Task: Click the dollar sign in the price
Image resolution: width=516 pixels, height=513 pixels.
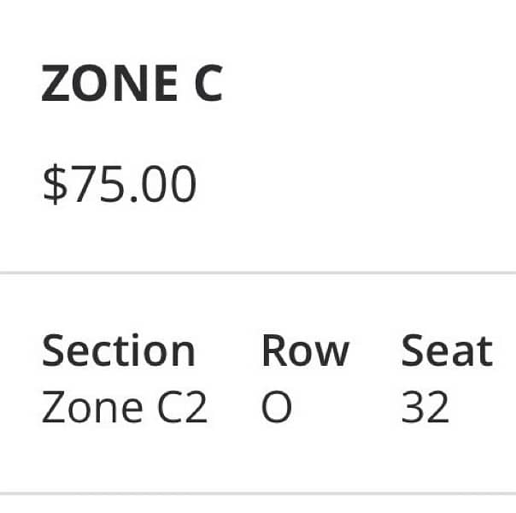Action: click(53, 184)
